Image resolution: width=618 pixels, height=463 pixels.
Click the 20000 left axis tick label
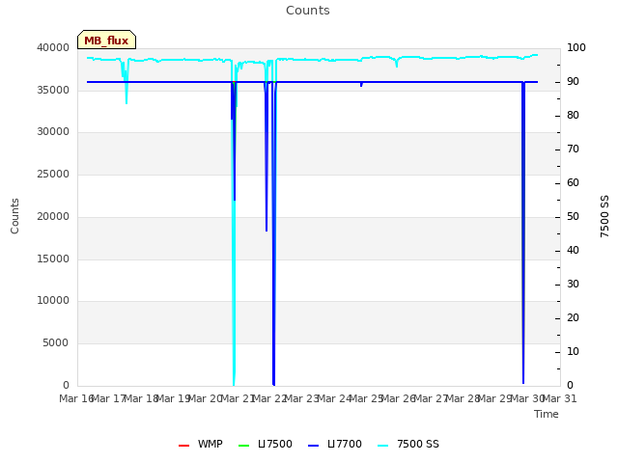pyautogui.click(x=53, y=216)
